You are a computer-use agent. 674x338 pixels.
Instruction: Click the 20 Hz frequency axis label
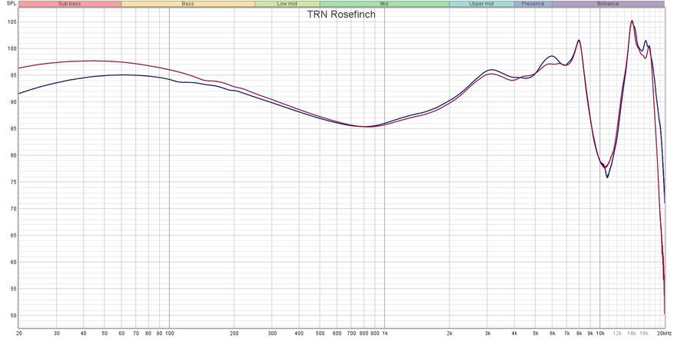(x=19, y=333)
